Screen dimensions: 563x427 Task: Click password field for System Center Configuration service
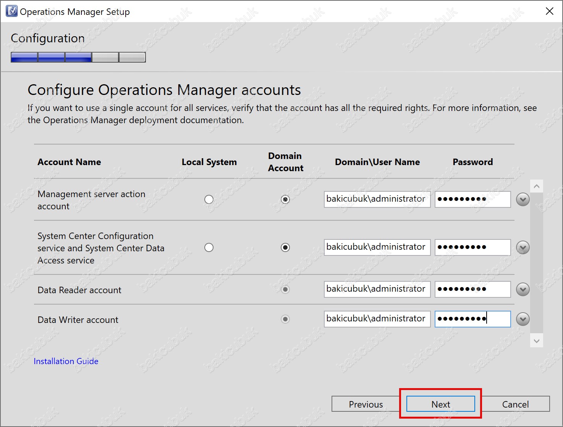(473, 247)
